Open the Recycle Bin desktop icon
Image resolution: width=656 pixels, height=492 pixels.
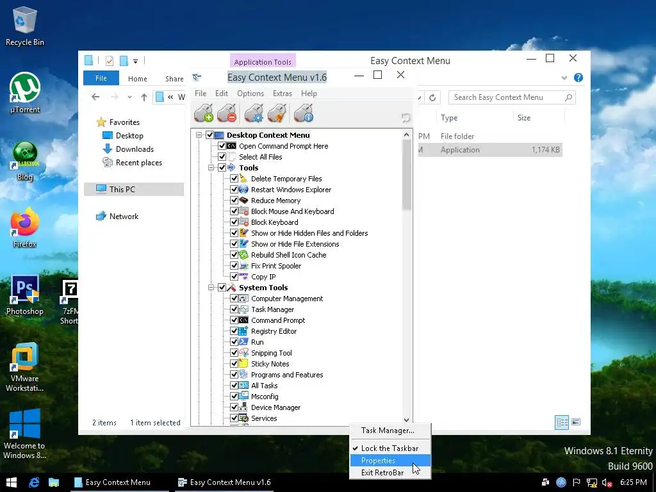pos(25,26)
